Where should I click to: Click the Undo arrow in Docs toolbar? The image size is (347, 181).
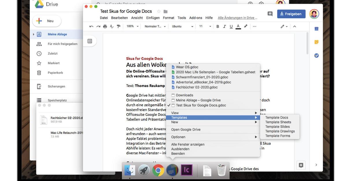coord(91,26)
